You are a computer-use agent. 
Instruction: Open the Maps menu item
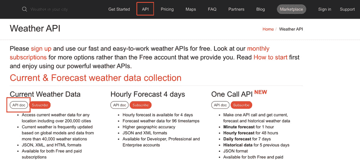coord(191,10)
